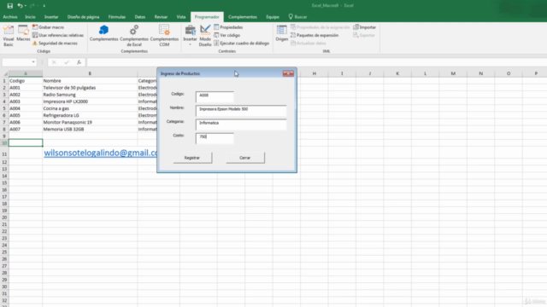Select column M header
This screenshot has width=547, height=307.
click(453, 73)
